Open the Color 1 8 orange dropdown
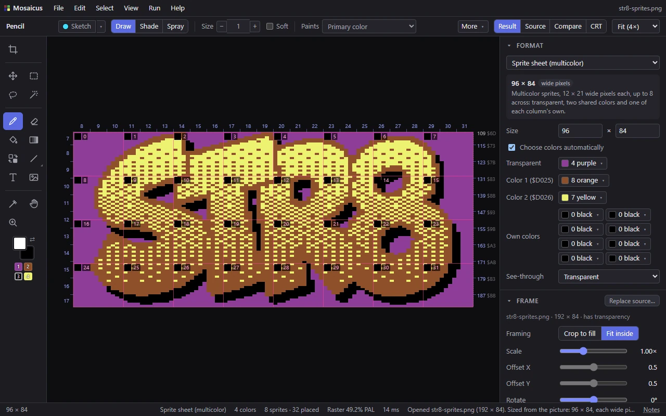 tap(583, 180)
